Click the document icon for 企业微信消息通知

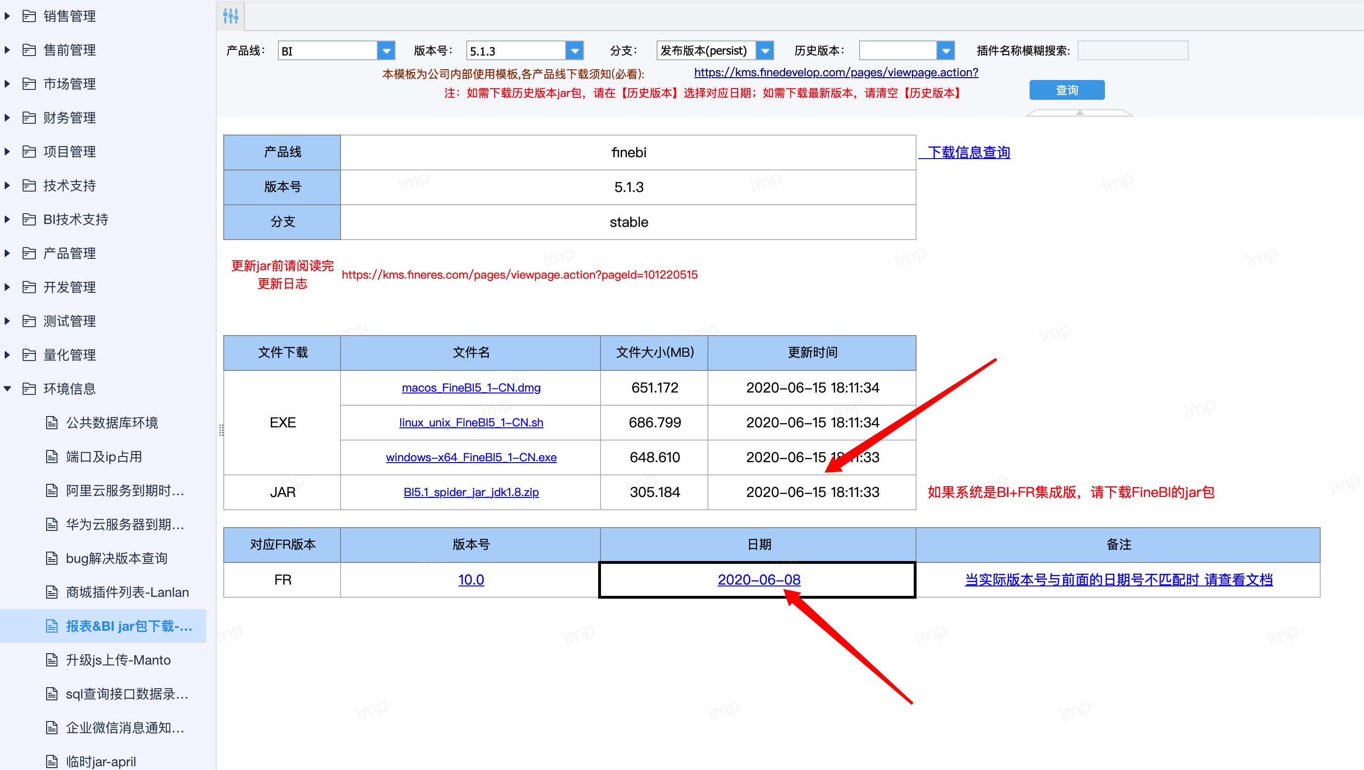[52, 727]
